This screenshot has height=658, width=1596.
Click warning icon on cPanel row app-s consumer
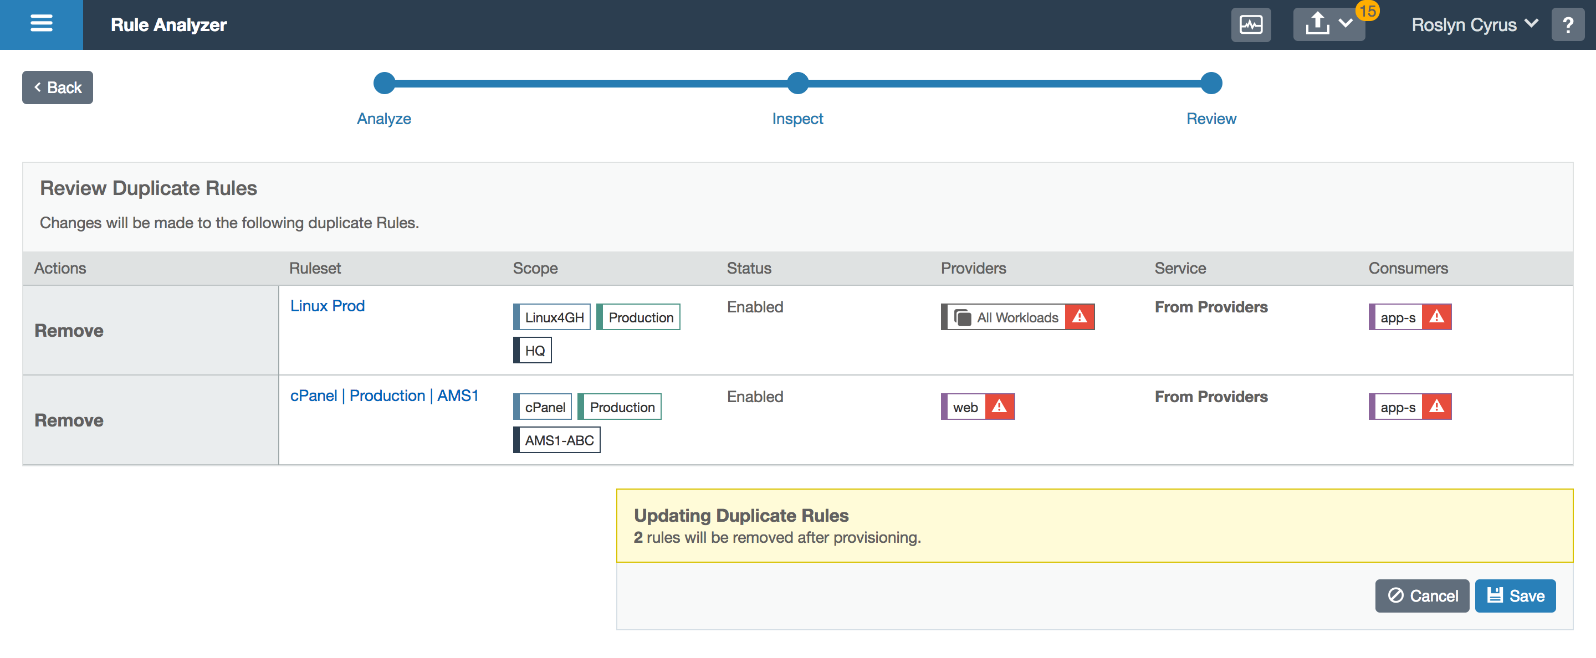click(1436, 407)
